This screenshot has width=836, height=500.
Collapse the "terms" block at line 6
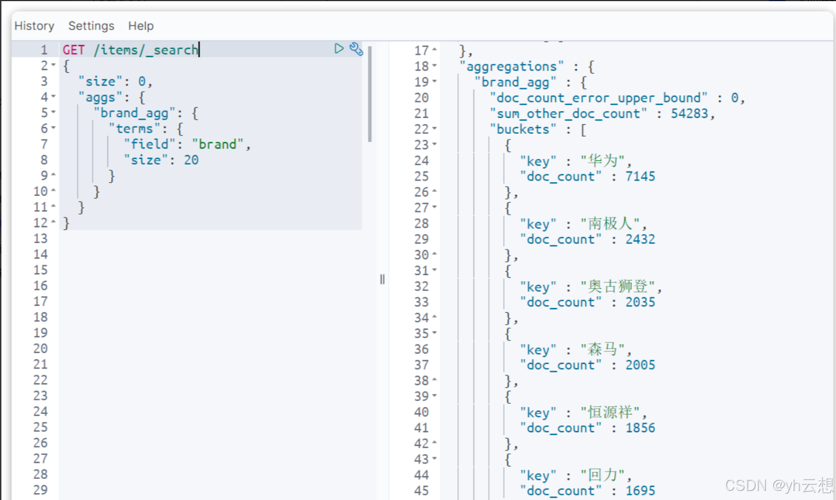point(54,128)
